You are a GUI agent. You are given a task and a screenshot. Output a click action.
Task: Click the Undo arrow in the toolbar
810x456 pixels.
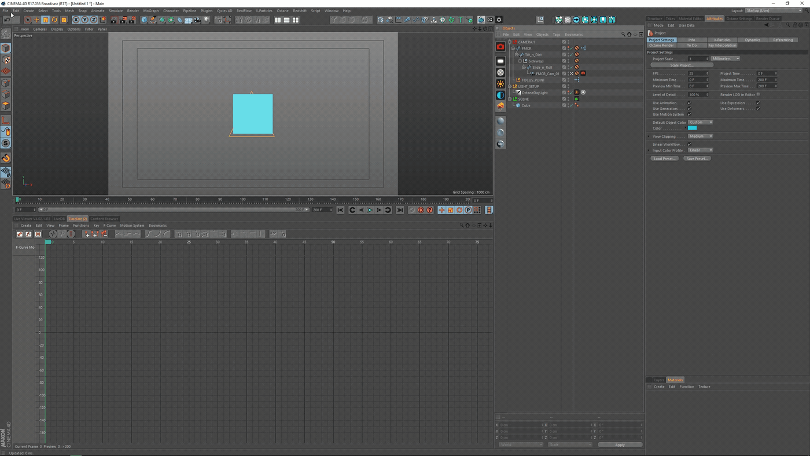click(x=7, y=20)
